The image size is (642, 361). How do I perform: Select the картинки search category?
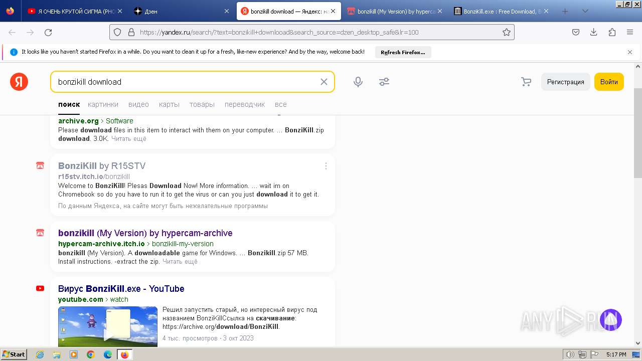click(103, 104)
